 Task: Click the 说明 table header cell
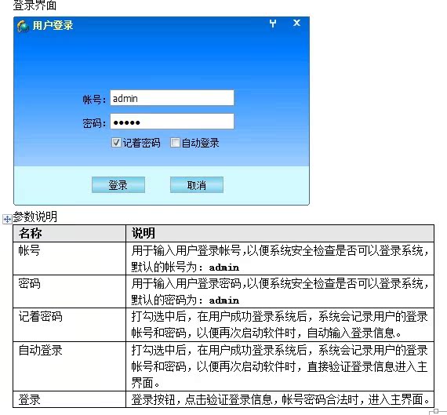click(280, 233)
